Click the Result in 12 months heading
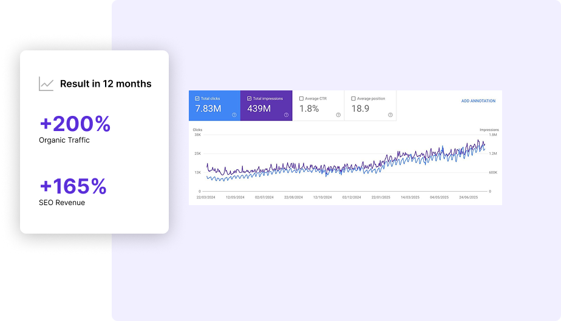The image size is (561, 321). [106, 84]
